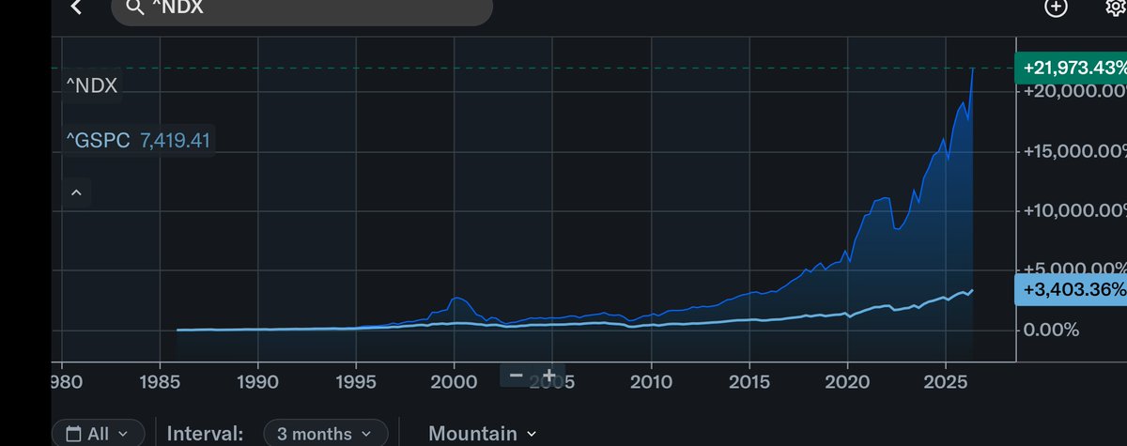Open the Mountain chart type dropdown
1127x446 pixels.
(x=483, y=433)
